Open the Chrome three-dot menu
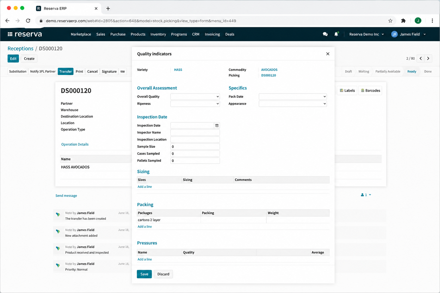The height and width of the screenshot is (293, 440). [x=432, y=21]
